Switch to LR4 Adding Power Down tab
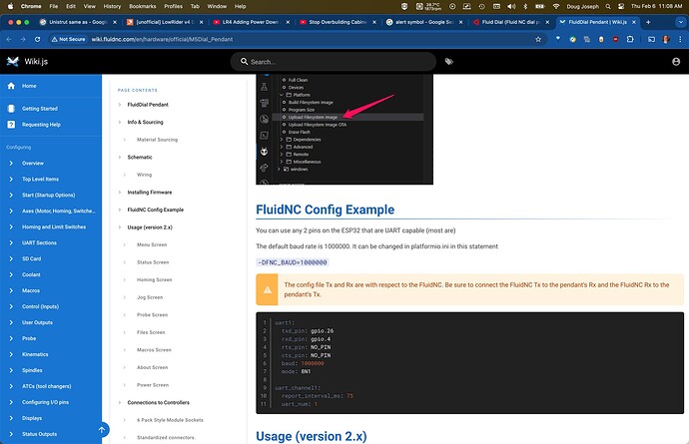Image resolution: width=689 pixels, height=444 pixels. [x=251, y=22]
